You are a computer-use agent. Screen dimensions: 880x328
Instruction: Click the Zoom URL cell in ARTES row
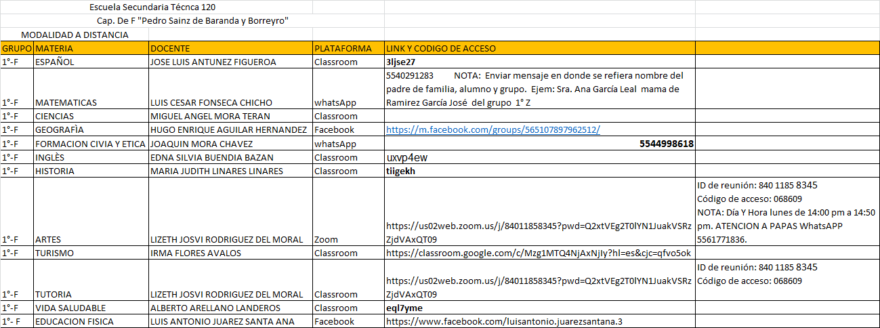coord(539,212)
